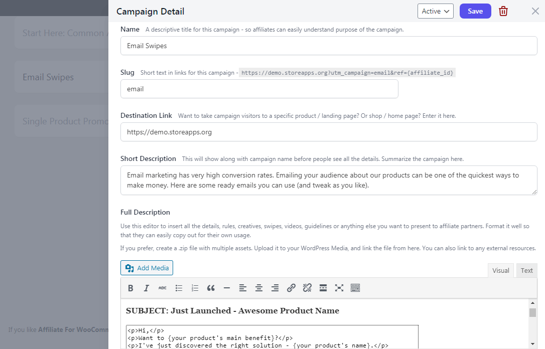Viewport: 545px width, 349px height.
Task: Open the Active status dropdown
Action: 435,11
